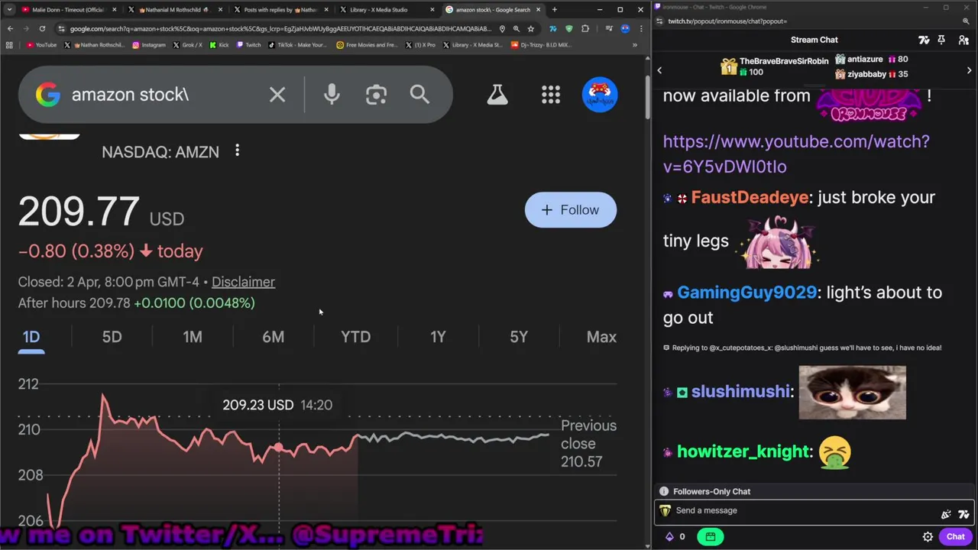
Task: Show the 1Y chart range
Action: 438,337
